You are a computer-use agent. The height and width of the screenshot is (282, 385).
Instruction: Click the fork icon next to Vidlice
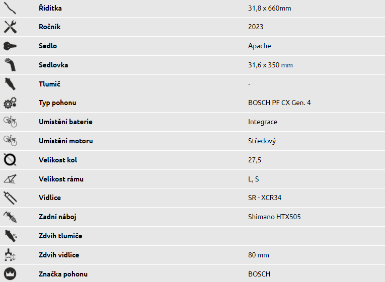pos(10,198)
